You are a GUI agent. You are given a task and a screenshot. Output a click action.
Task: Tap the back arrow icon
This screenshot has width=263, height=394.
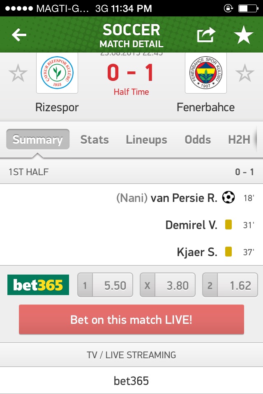[19, 35]
